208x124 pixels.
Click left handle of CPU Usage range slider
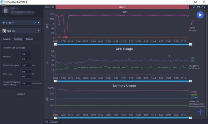pos(56,81)
